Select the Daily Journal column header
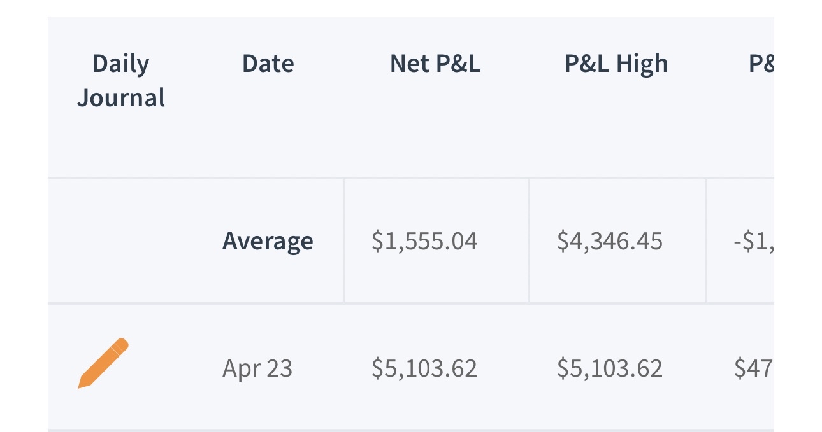Screen dimensions: 822x432 point(120,80)
